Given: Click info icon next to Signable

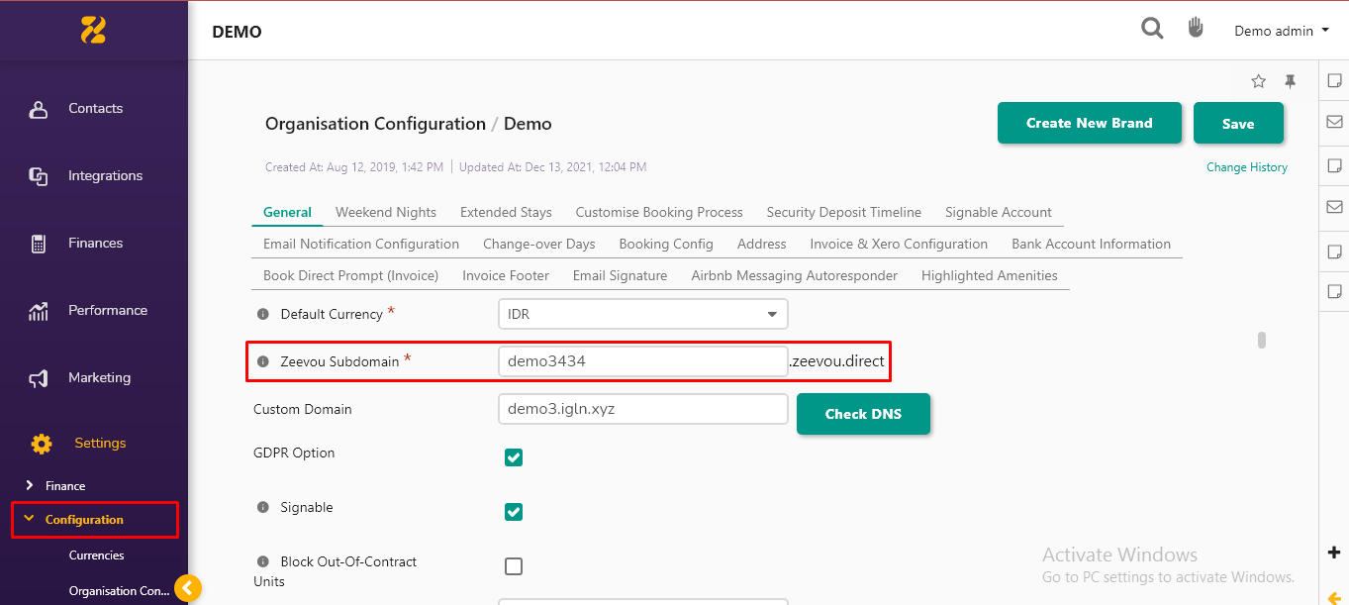Looking at the screenshot, I should (263, 507).
